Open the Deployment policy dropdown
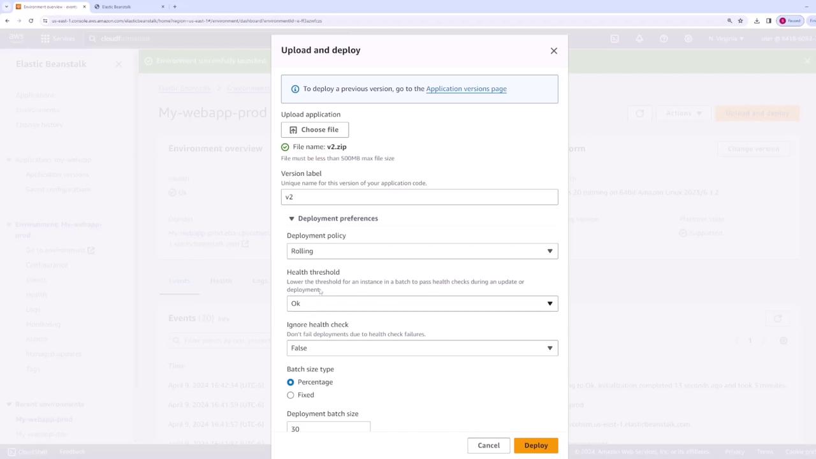 pyautogui.click(x=422, y=251)
